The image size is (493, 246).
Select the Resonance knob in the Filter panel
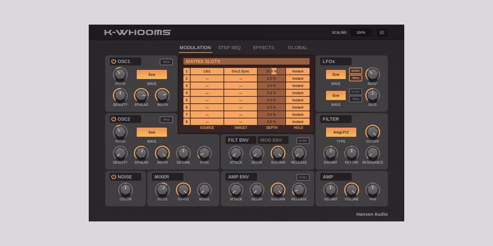click(x=373, y=154)
